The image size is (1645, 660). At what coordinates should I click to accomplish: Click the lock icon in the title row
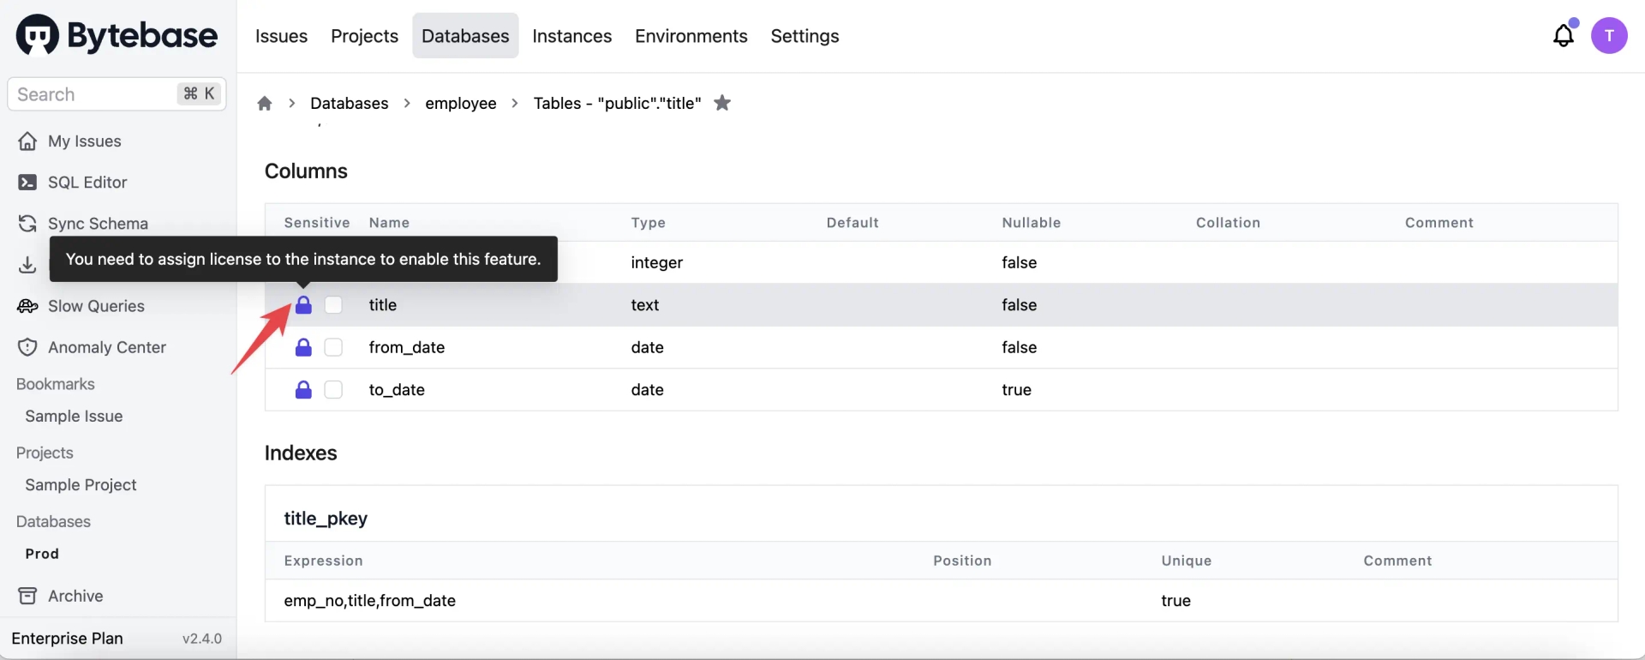303,304
